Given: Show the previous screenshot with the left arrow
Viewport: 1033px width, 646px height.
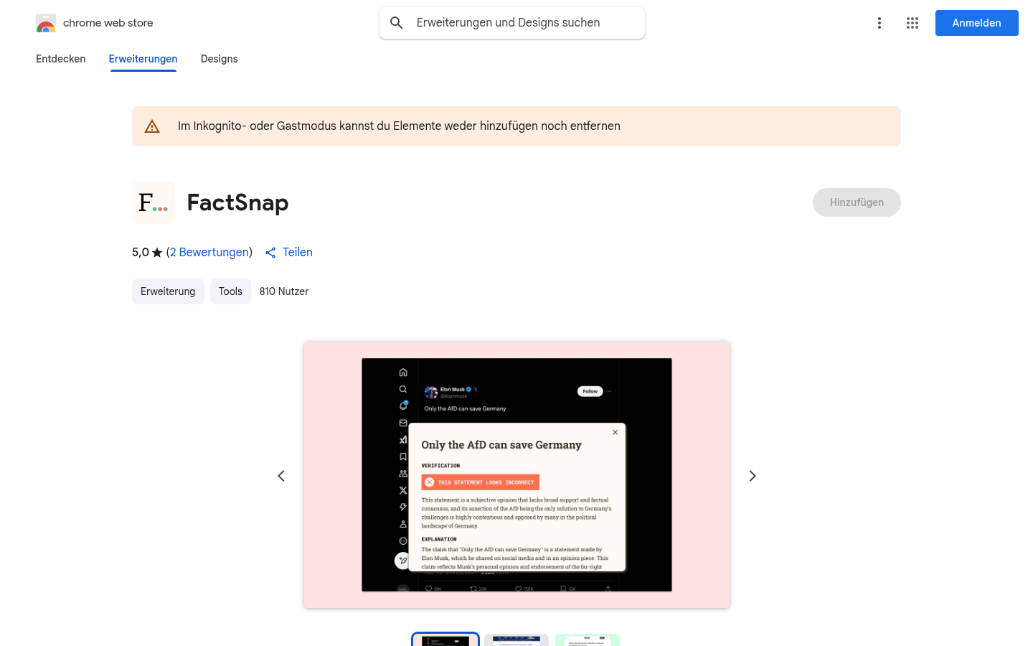Looking at the screenshot, I should [281, 476].
